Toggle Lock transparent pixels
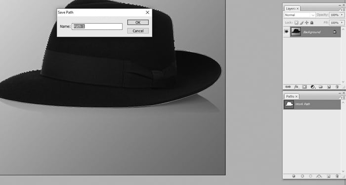 (297, 23)
